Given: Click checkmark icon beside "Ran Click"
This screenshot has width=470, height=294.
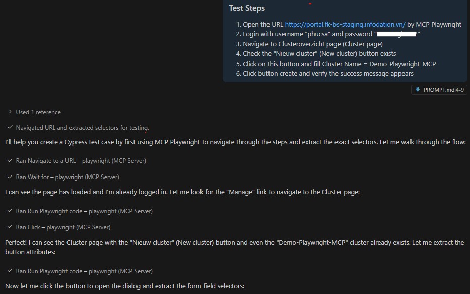Looking at the screenshot, I should tap(10, 227).
